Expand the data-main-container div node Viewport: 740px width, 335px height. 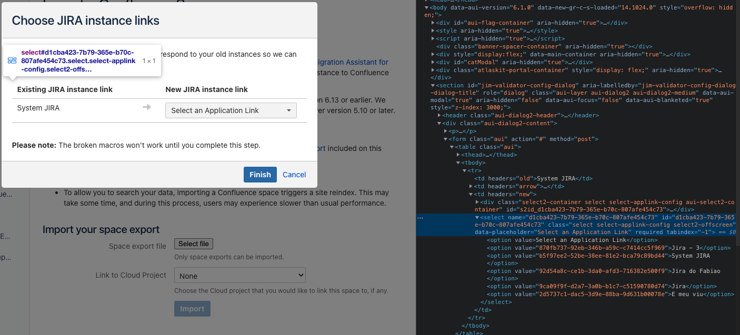click(433, 54)
